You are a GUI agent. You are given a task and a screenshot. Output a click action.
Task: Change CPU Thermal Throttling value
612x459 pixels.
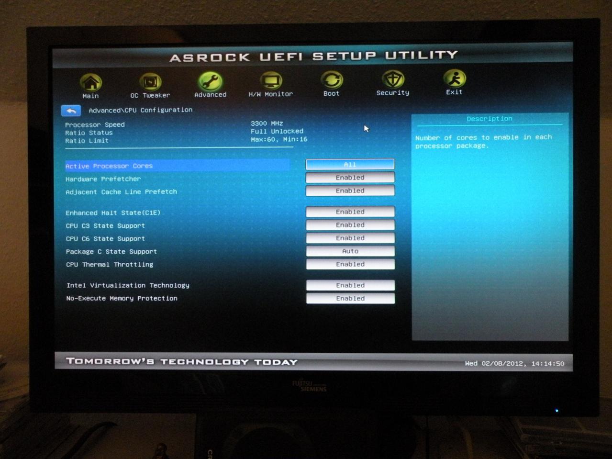[x=350, y=264]
